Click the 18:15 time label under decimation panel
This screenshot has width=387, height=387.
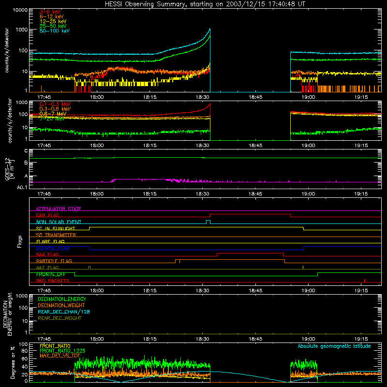click(150, 339)
